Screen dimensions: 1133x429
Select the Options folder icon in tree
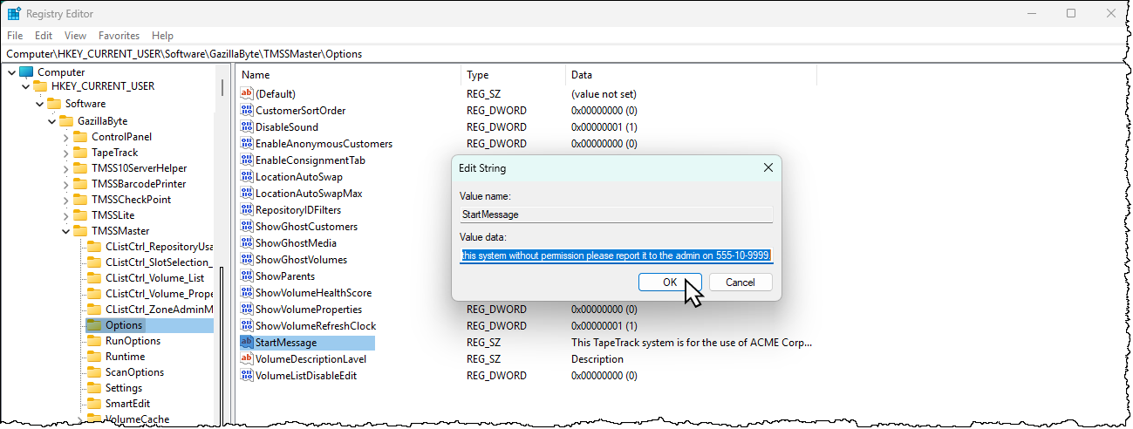93,325
